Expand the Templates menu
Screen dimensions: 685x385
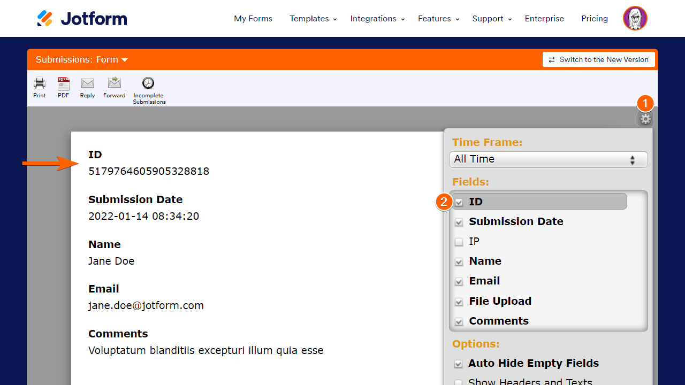pyautogui.click(x=313, y=19)
